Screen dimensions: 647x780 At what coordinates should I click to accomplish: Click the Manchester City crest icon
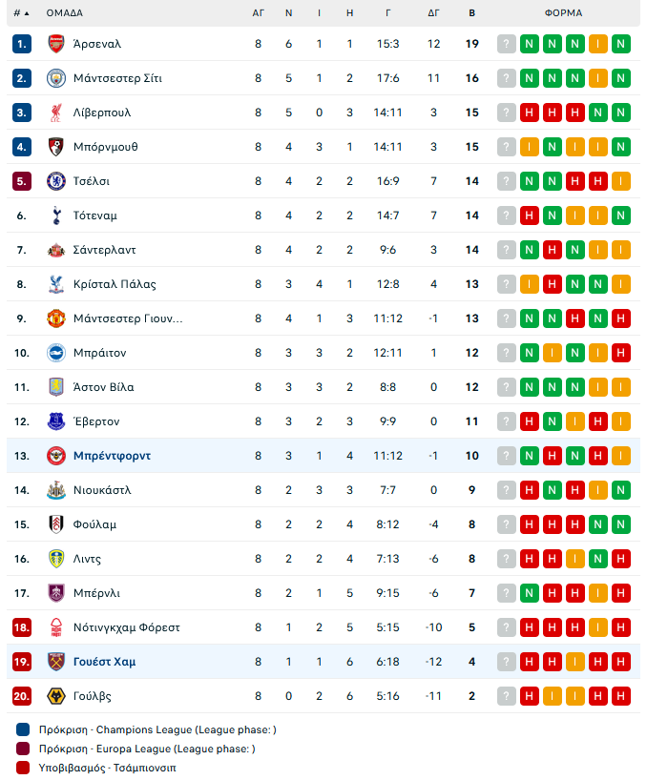(55, 78)
